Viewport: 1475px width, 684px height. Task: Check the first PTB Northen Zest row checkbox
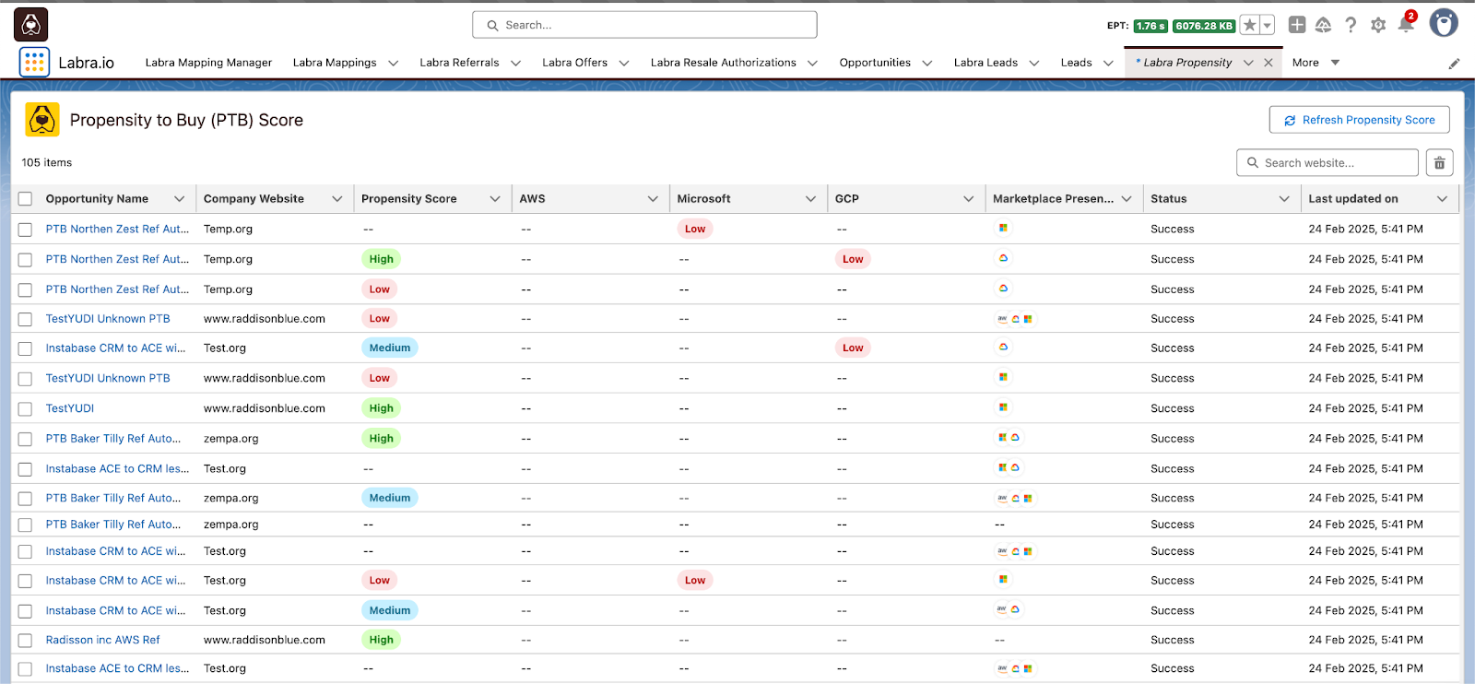25,230
